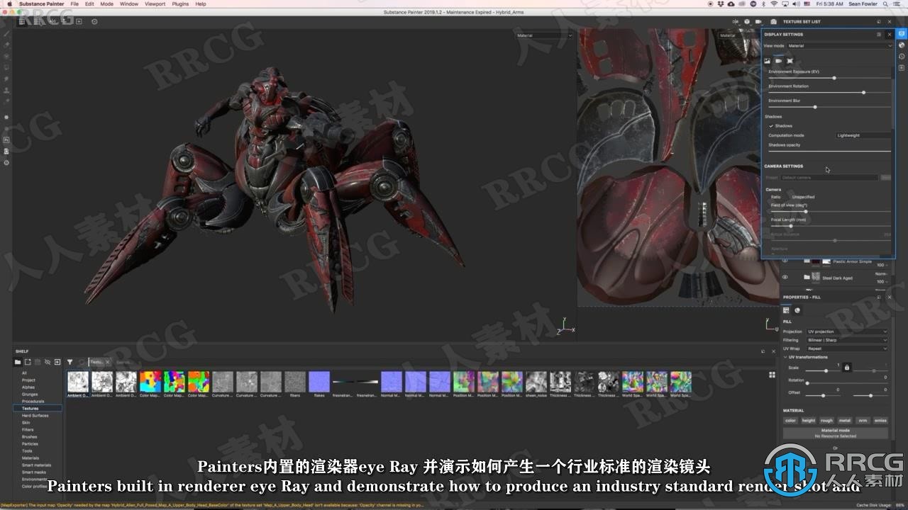The height and width of the screenshot is (510, 908).
Task: Select the Eraser tool in left toolbar
Action: [6, 45]
